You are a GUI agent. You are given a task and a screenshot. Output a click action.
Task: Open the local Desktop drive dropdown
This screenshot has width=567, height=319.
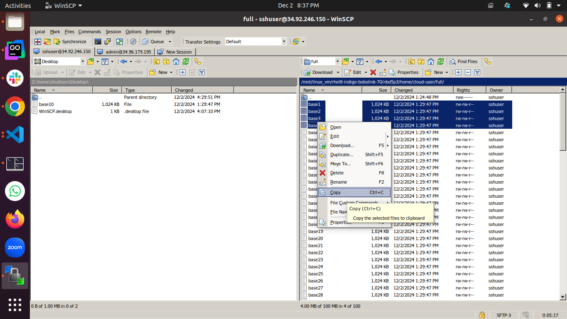click(x=82, y=61)
